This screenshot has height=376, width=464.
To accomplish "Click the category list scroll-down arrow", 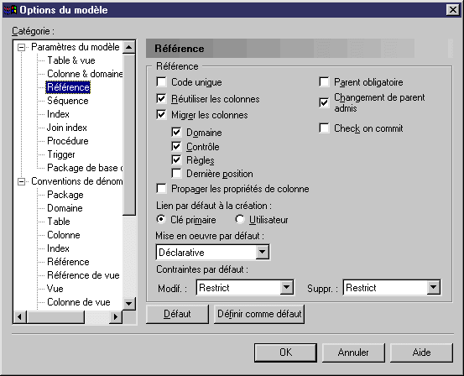I will pyautogui.click(x=128, y=303).
